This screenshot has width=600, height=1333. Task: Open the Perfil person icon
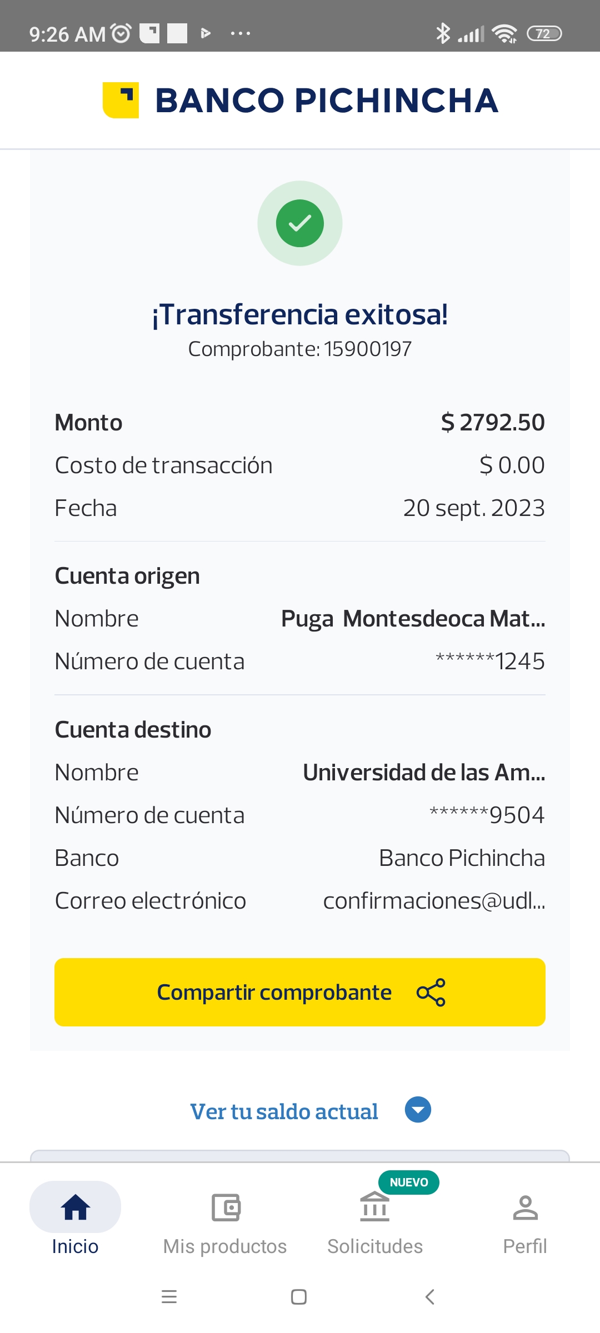click(x=525, y=1207)
